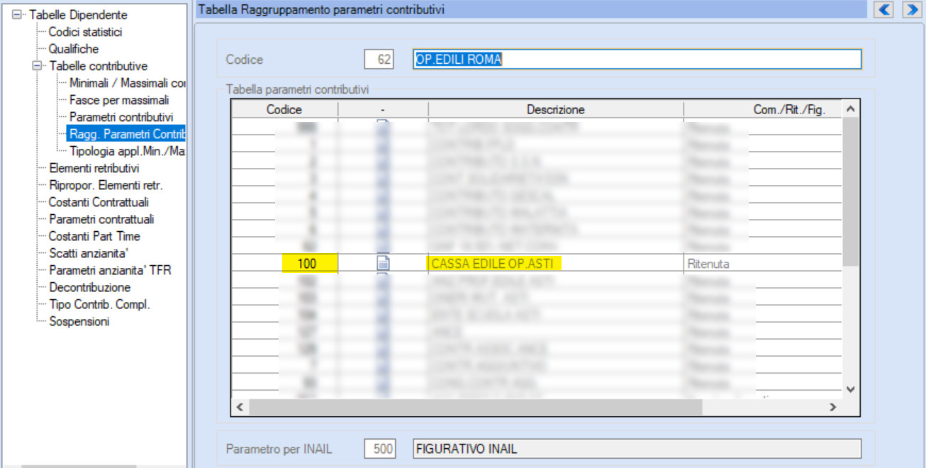Select Ragg. Parametri Contrib. tree item
926x468 pixels.
point(126,134)
